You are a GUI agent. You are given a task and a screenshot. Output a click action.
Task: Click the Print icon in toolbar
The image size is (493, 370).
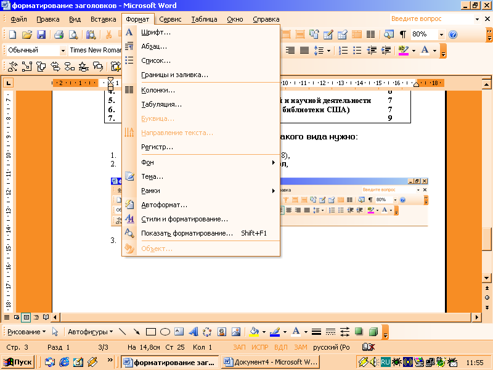(x=59, y=35)
